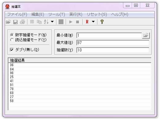160x119 pixels.
Task: Open the 実行(R) menu
Action: tap(76, 14)
